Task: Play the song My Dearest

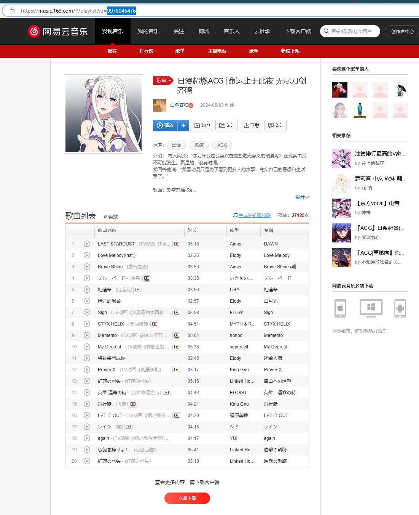Action: coord(87,347)
